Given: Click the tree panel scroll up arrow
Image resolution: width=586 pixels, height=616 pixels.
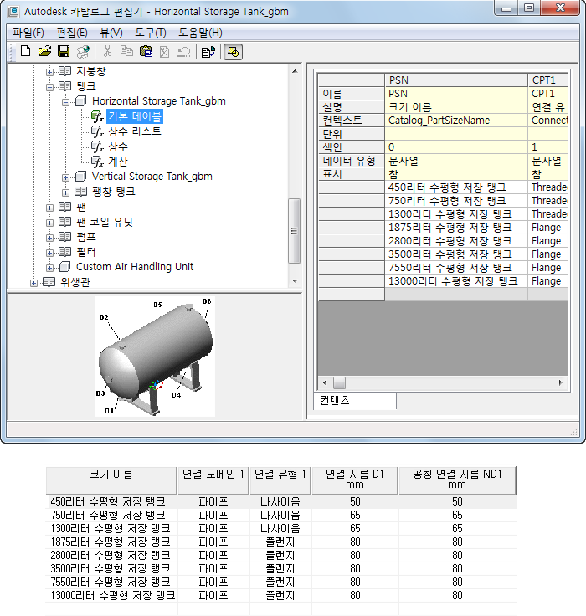Looking at the screenshot, I should pos(295,71).
